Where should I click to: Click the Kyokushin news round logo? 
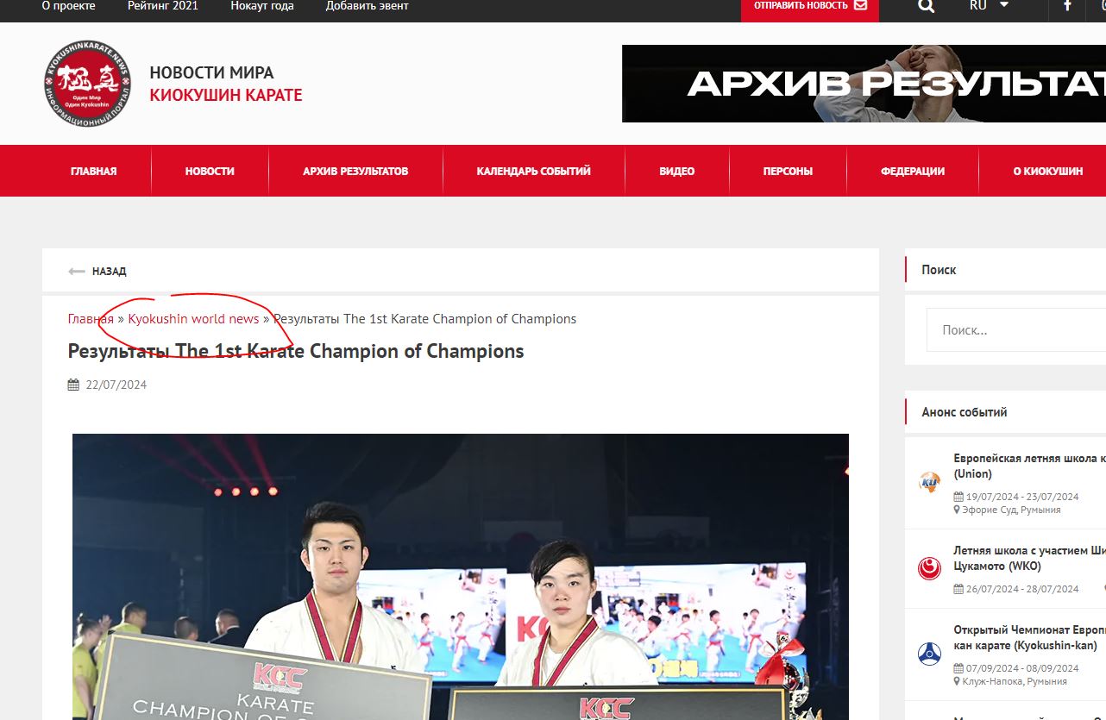[87, 84]
